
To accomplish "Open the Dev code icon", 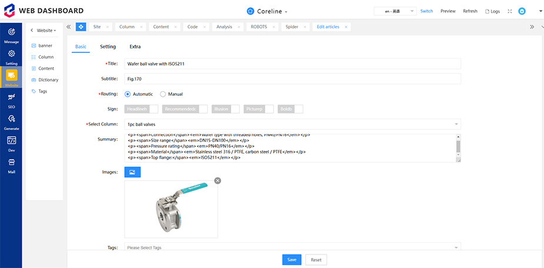I will pos(11,140).
